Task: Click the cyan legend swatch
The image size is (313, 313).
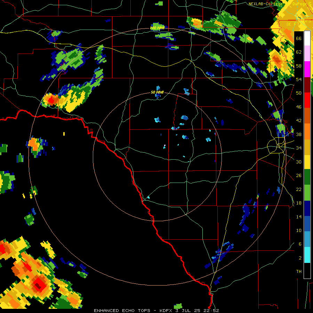Action: 307,255
